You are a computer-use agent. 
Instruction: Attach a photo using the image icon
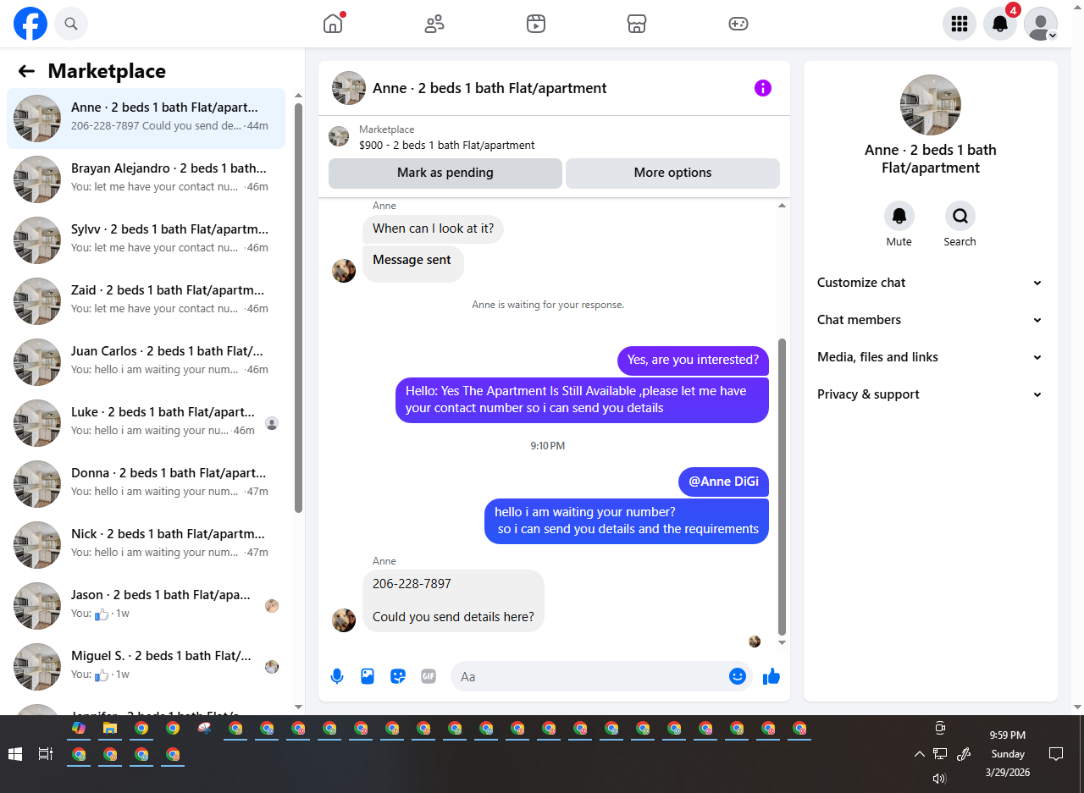[x=368, y=676]
